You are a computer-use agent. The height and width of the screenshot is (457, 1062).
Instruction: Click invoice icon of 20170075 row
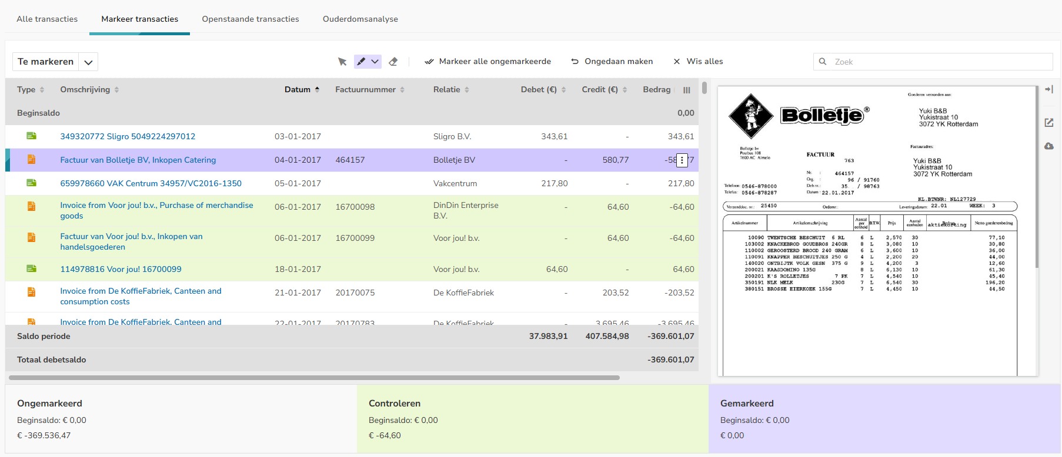[x=32, y=292]
